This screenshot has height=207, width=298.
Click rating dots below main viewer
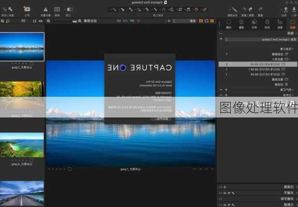click(x=56, y=169)
